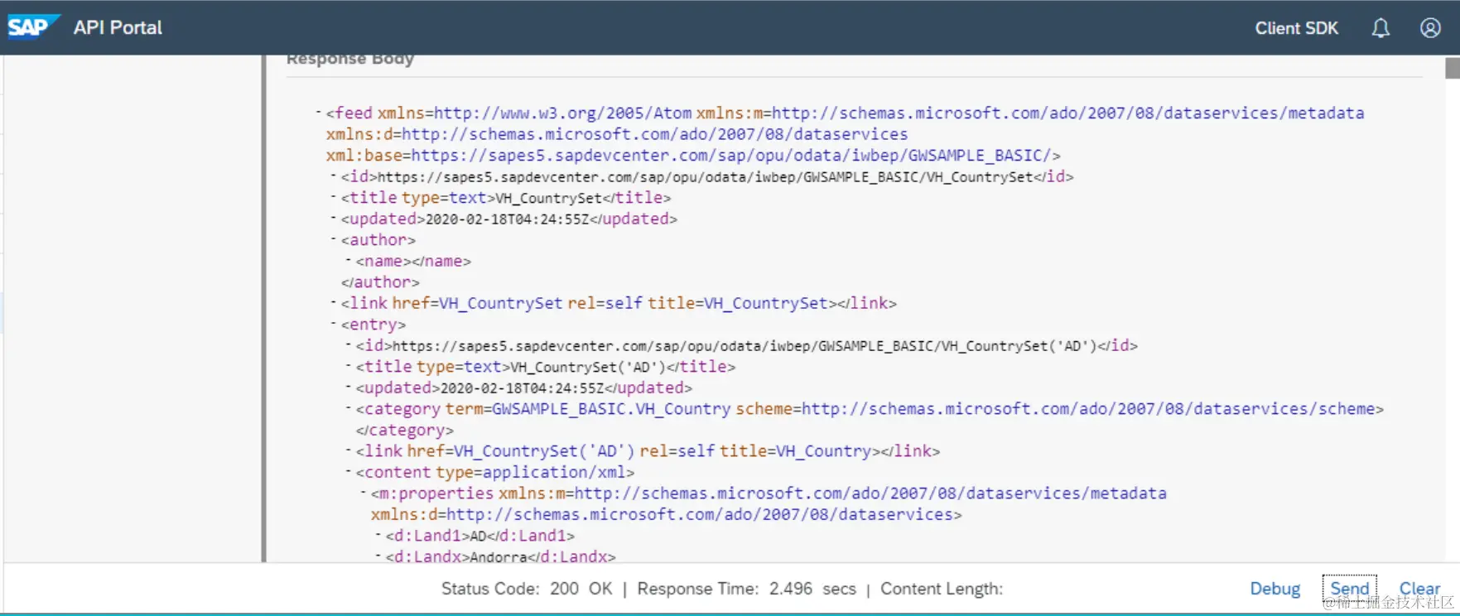The width and height of the screenshot is (1460, 616).
Task: Open the Client SDK link
Action: [x=1296, y=28]
